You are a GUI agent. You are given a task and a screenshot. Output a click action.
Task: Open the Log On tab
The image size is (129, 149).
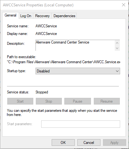tap(26, 16)
